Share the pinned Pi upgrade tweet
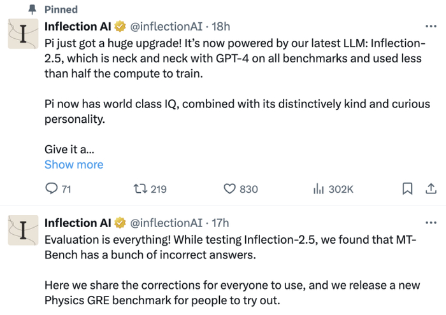 point(431,189)
